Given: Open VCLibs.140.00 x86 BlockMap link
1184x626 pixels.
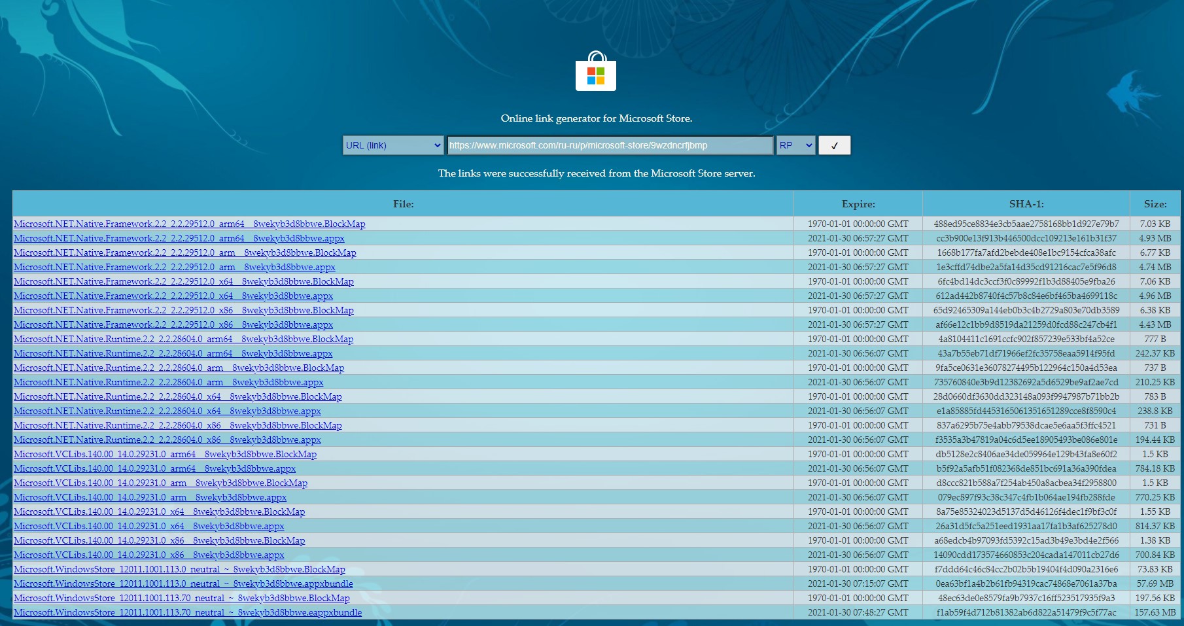Looking at the screenshot, I should pyautogui.click(x=160, y=540).
